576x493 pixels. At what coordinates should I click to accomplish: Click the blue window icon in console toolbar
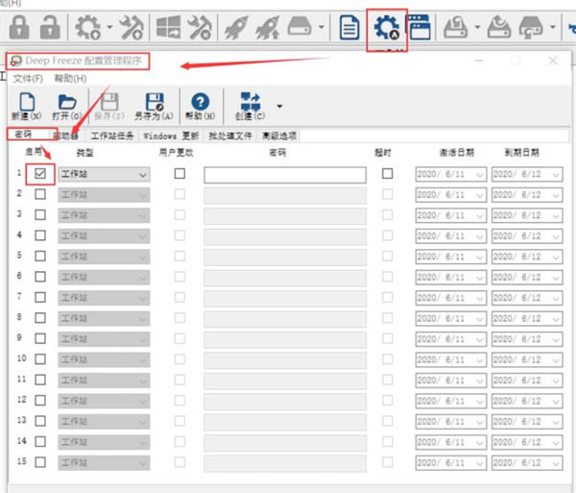click(419, 27)
